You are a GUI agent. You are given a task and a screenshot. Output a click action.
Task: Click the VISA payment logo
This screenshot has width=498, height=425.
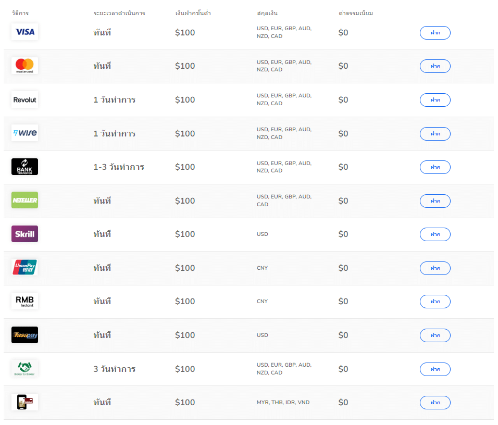(25, 32)
